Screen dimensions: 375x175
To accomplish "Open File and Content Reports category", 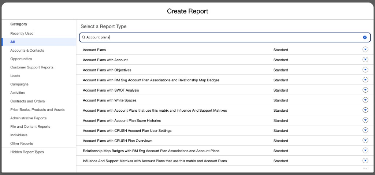I will click(x=30, y=126).
